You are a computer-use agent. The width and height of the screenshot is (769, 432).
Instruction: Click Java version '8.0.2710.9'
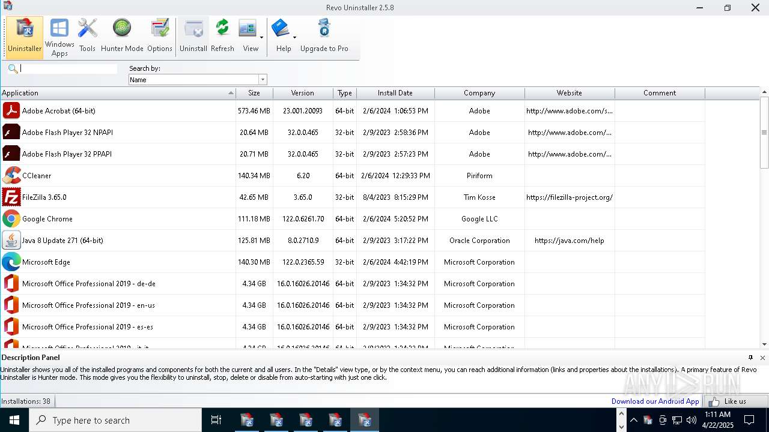[303, 241]
